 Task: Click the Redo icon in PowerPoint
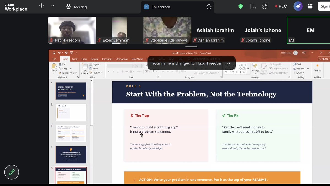[66, 53]
